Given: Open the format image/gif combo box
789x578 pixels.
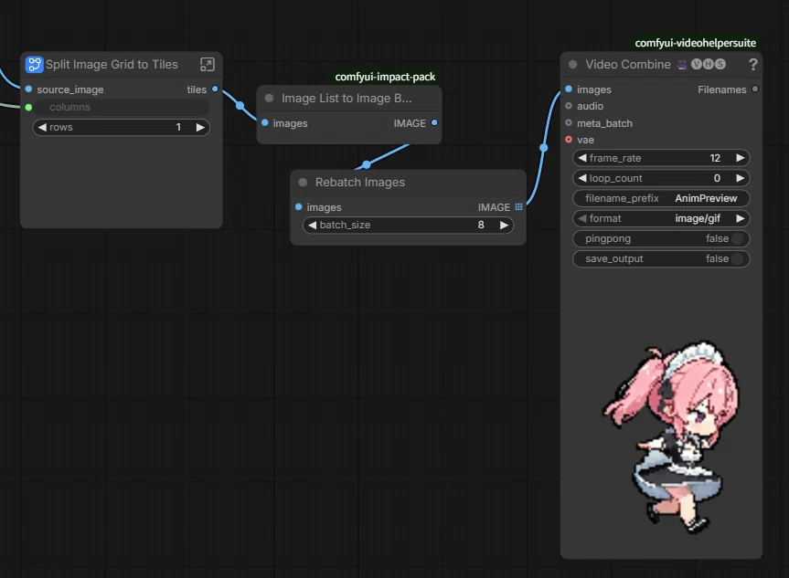Looking at the screenshot, I should pyautogui.click(x=661, y=218).
